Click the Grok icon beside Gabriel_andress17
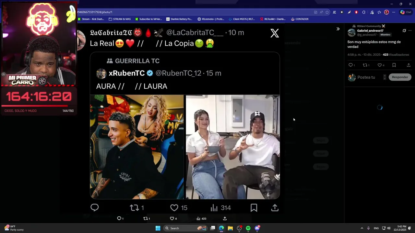The height and width of the screenshot is (233, 415). (x=404, y=31)
